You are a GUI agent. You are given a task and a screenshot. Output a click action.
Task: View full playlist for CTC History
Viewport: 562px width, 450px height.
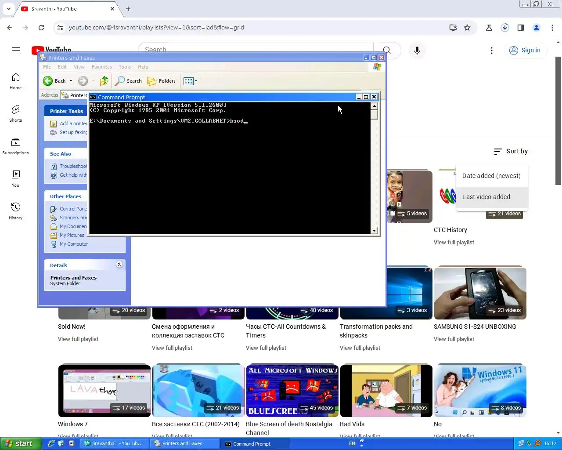click(454, 242)
